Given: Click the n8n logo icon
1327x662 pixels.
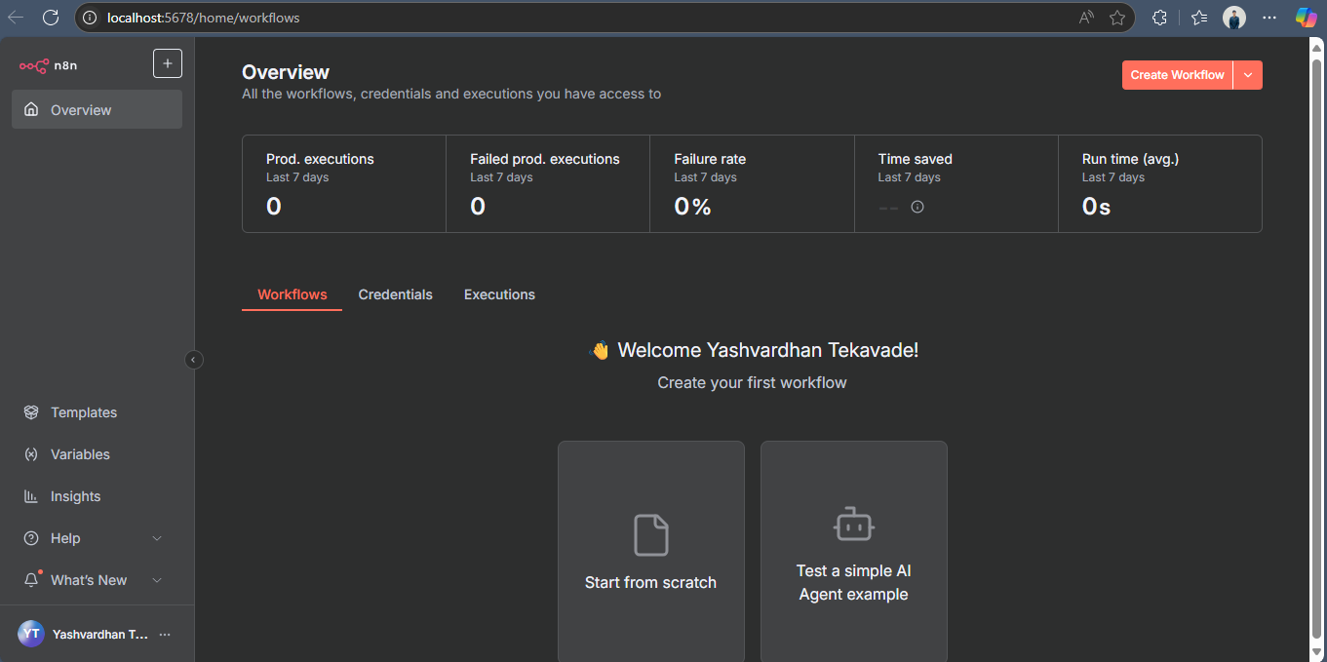Looking at the screenshot, I should pos(33,65).
